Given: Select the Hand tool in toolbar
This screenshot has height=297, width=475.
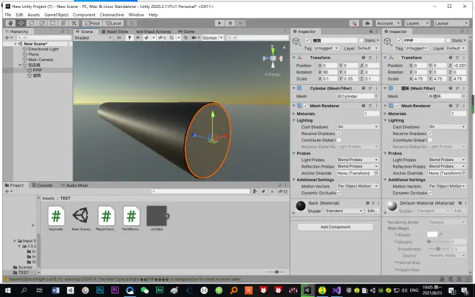Looking at the screenshot, I should (10, 23).
